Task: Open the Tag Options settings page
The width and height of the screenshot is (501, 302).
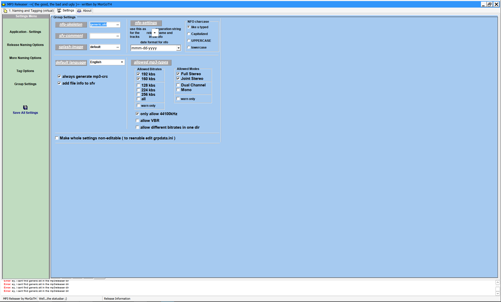Action: click(25, 71)
